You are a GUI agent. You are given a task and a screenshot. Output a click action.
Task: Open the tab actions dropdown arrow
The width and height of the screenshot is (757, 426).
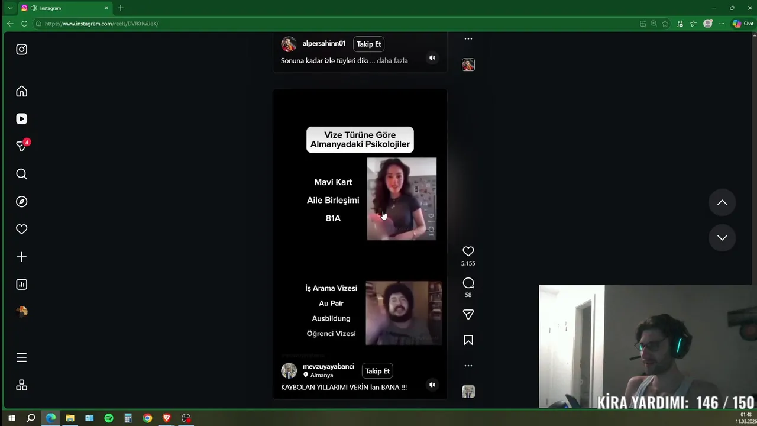(x=10, y=8)
